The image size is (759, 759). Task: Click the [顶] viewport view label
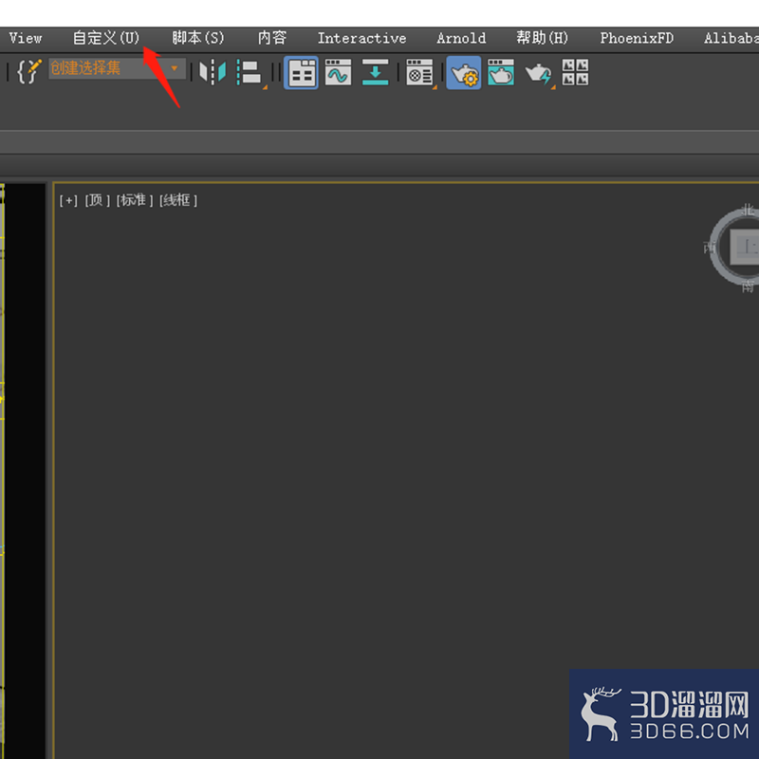pos(98,200)
